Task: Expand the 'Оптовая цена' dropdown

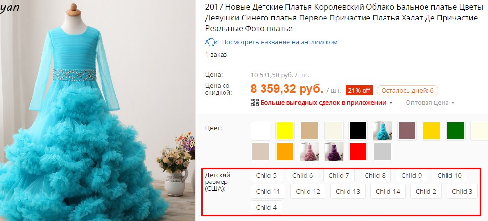Action: [x=430, y=103]
